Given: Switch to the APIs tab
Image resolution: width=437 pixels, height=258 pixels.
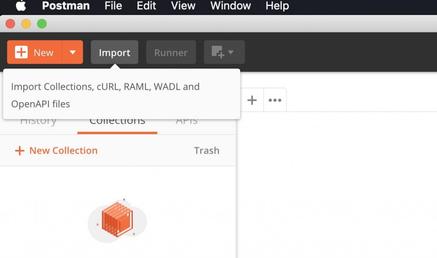Looking at the screenshot, I should click(x=186, y=121).
